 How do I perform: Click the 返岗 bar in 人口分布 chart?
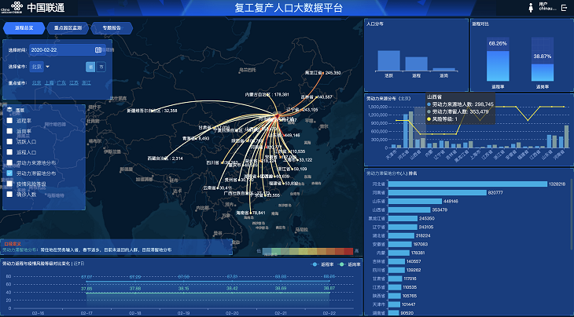coord(443,69)
